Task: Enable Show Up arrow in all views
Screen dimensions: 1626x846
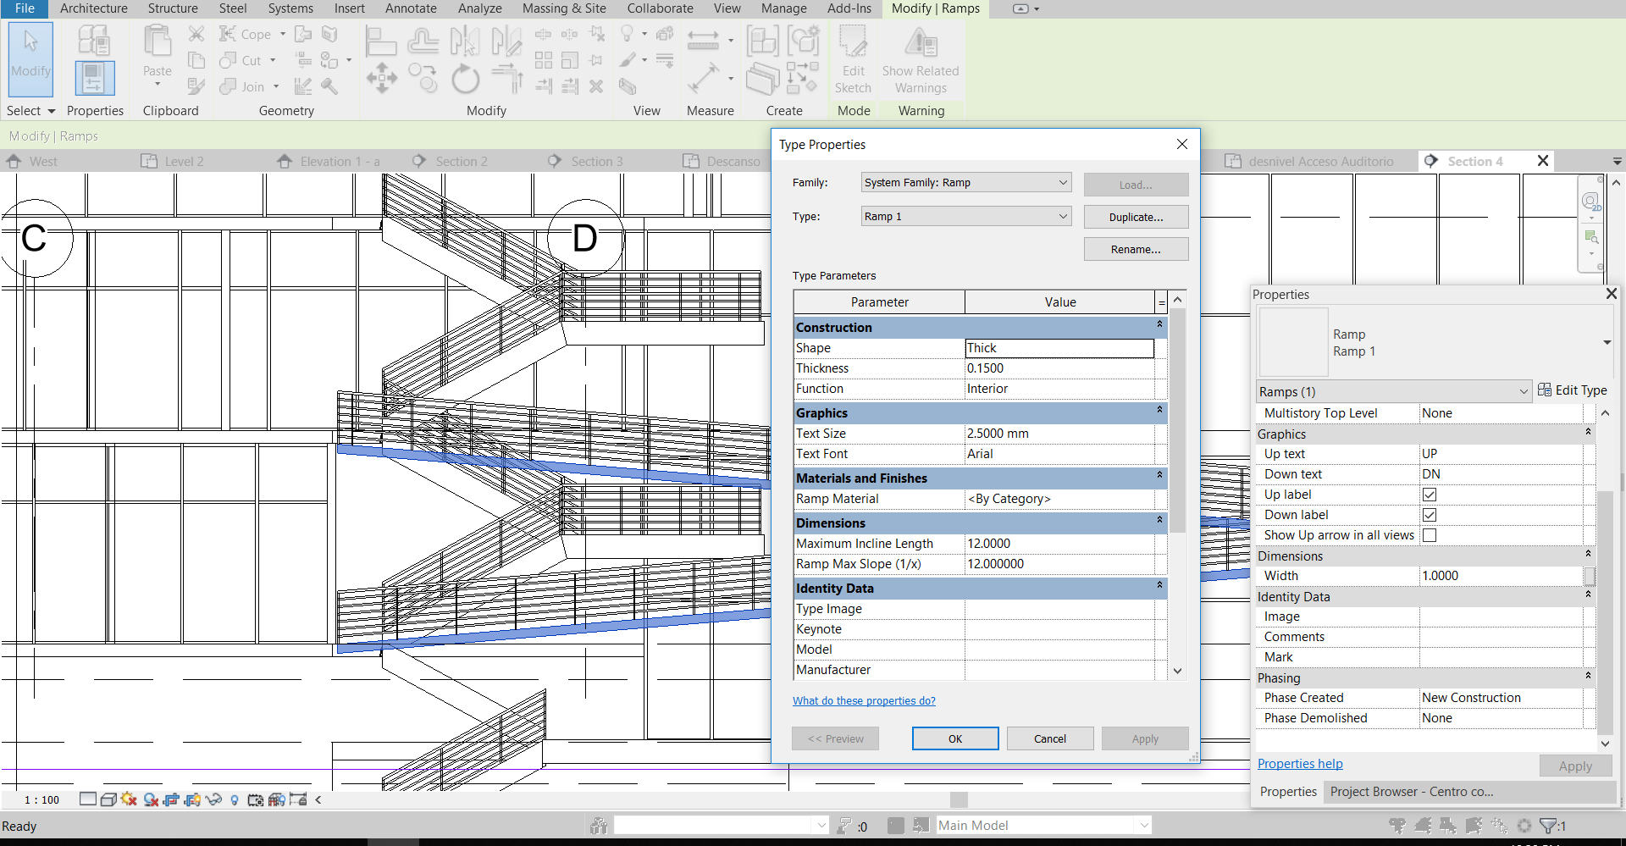Action: [1430, 534]
